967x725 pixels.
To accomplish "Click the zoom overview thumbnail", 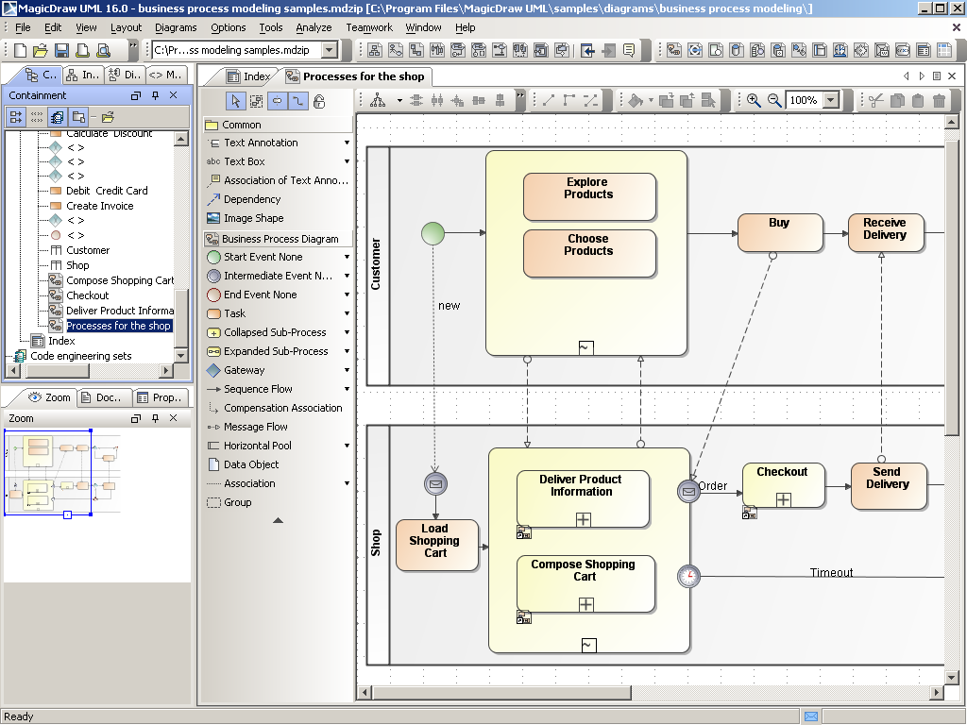I will [63, 474].
